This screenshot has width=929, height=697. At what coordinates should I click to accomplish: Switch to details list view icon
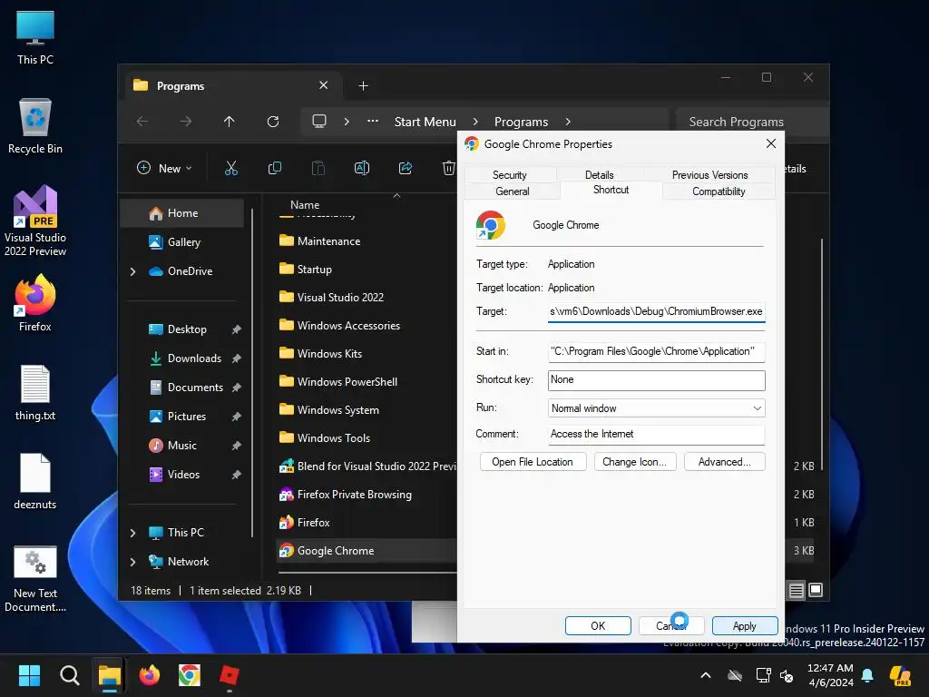click(x=797, y=590)
